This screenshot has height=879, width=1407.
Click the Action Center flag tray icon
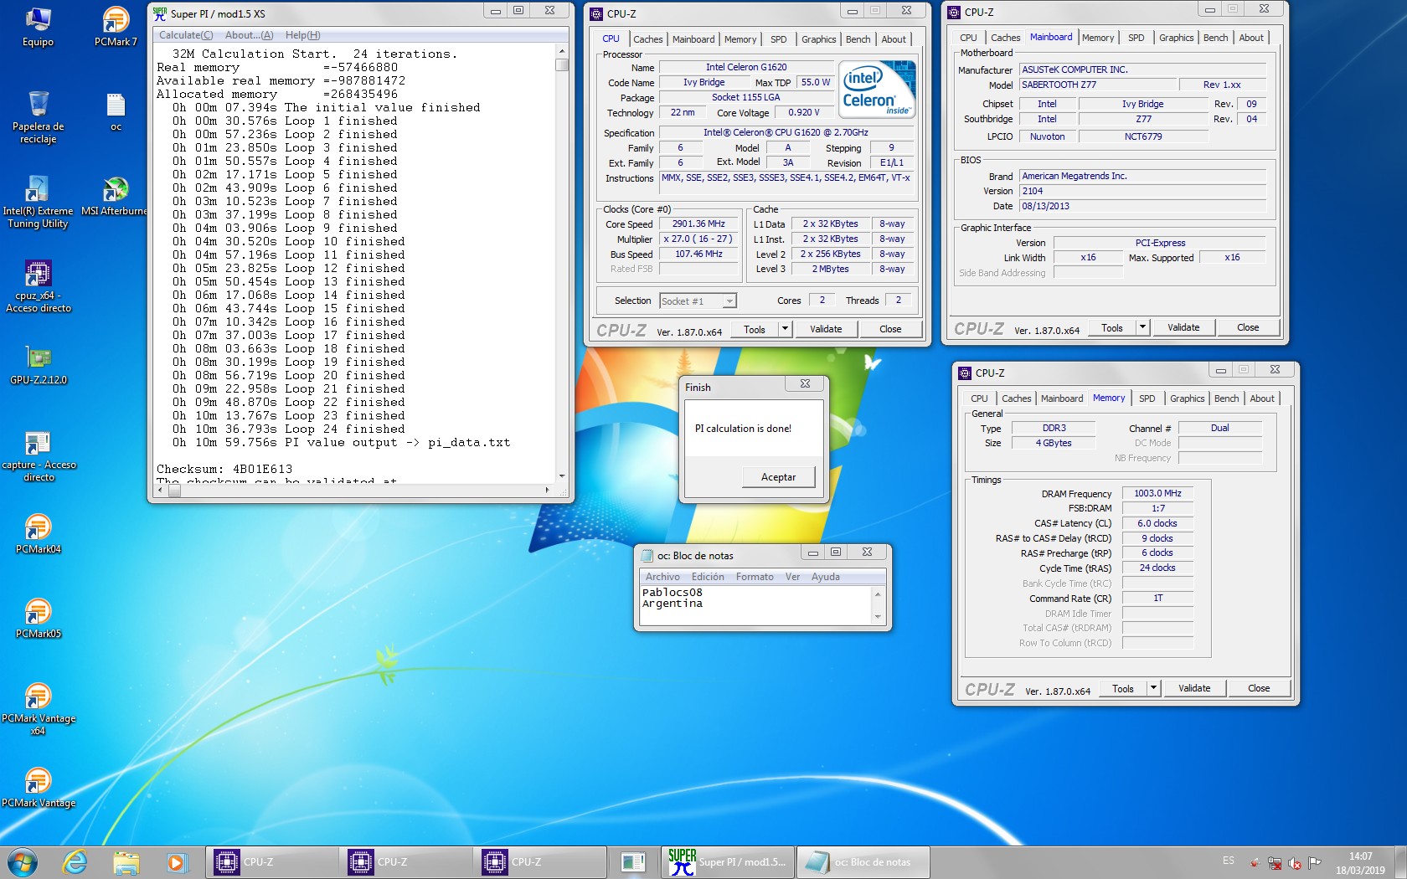pos(1315,862)
